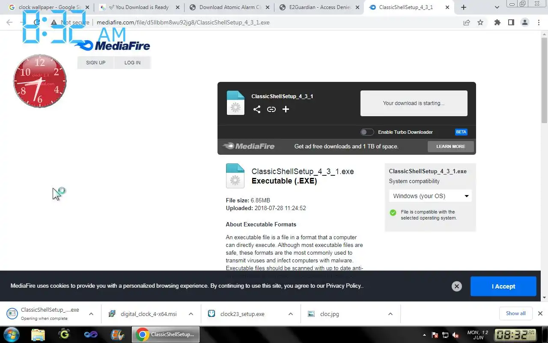Open the tab search chevron
Image resolution: width=548 pixels, height=343 pixels.
tap(497, 7)
